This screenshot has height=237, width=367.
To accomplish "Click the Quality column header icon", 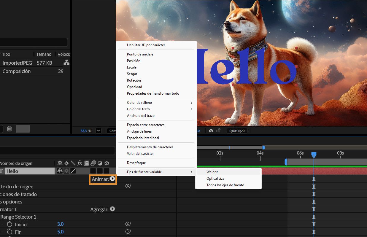I will point(73,163).
